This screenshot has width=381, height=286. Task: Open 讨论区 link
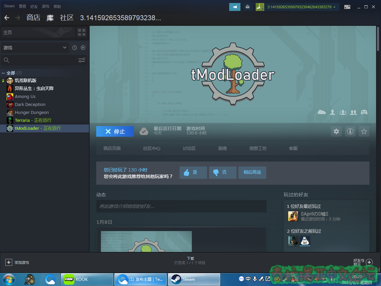189,148
